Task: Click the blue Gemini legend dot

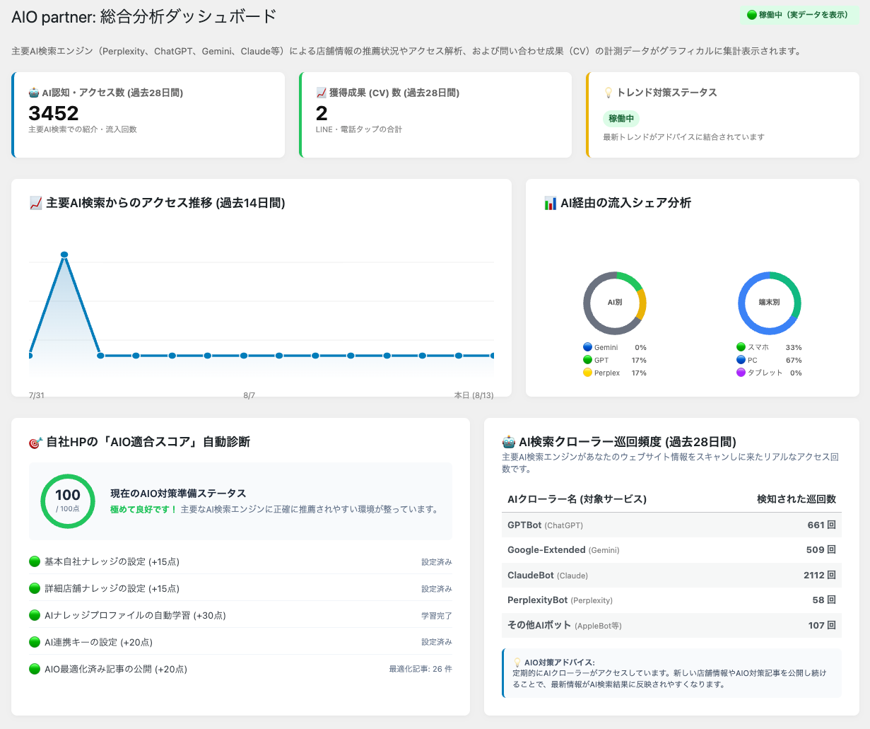Action: (587, 347)
